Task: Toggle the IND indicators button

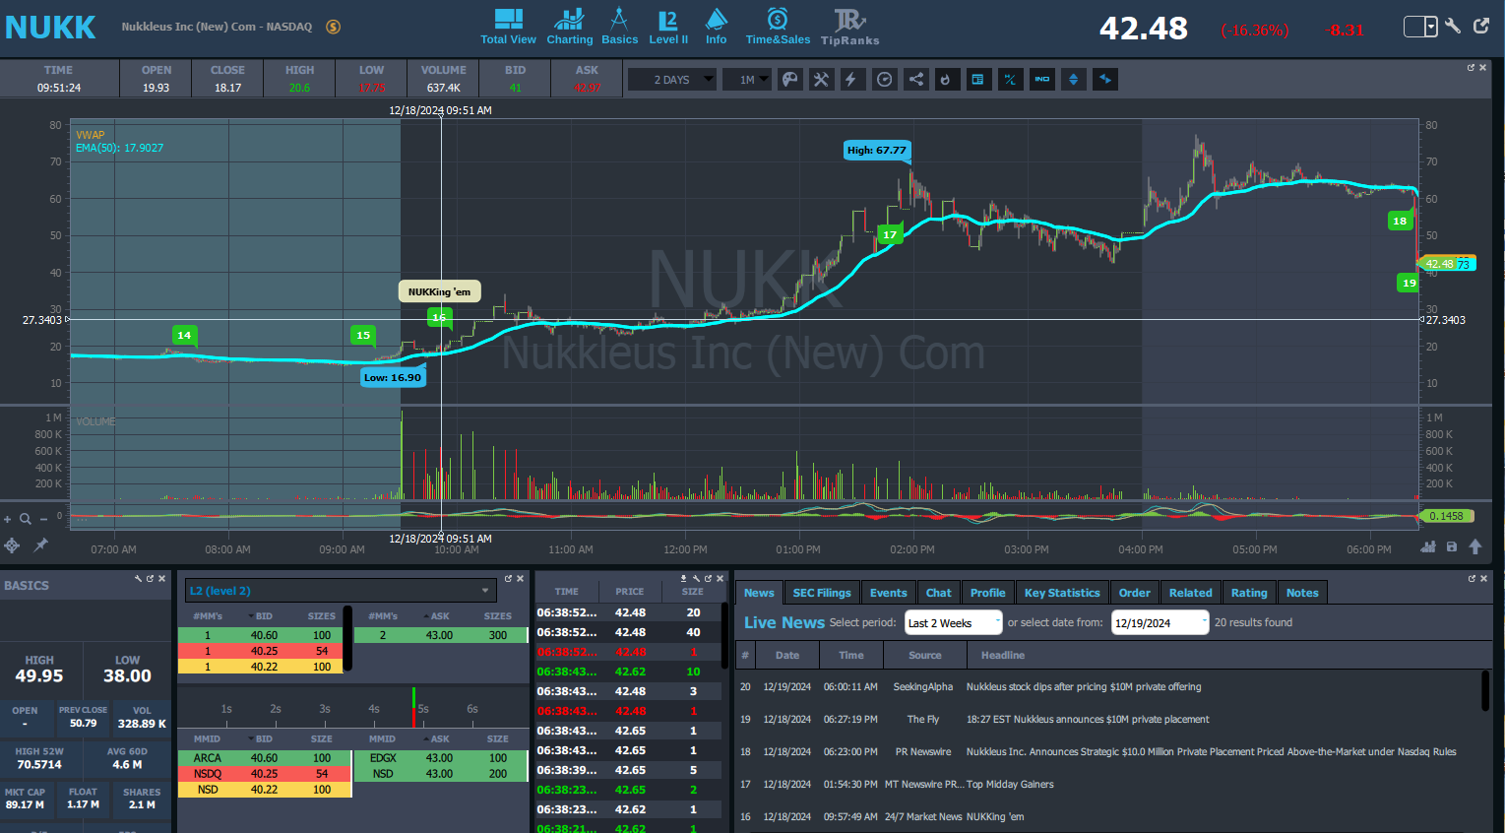Action: 1041,80
